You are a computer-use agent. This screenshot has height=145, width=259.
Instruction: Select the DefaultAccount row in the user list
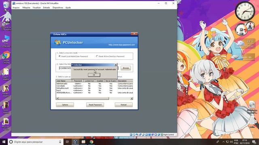94,88
